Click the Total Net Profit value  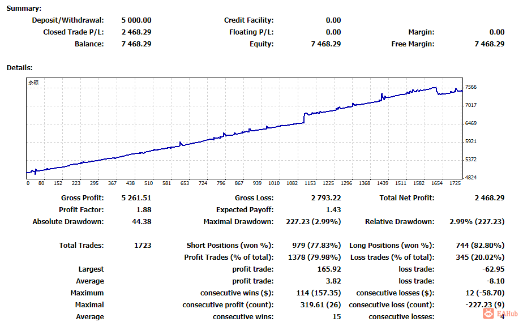click(489, 198)
